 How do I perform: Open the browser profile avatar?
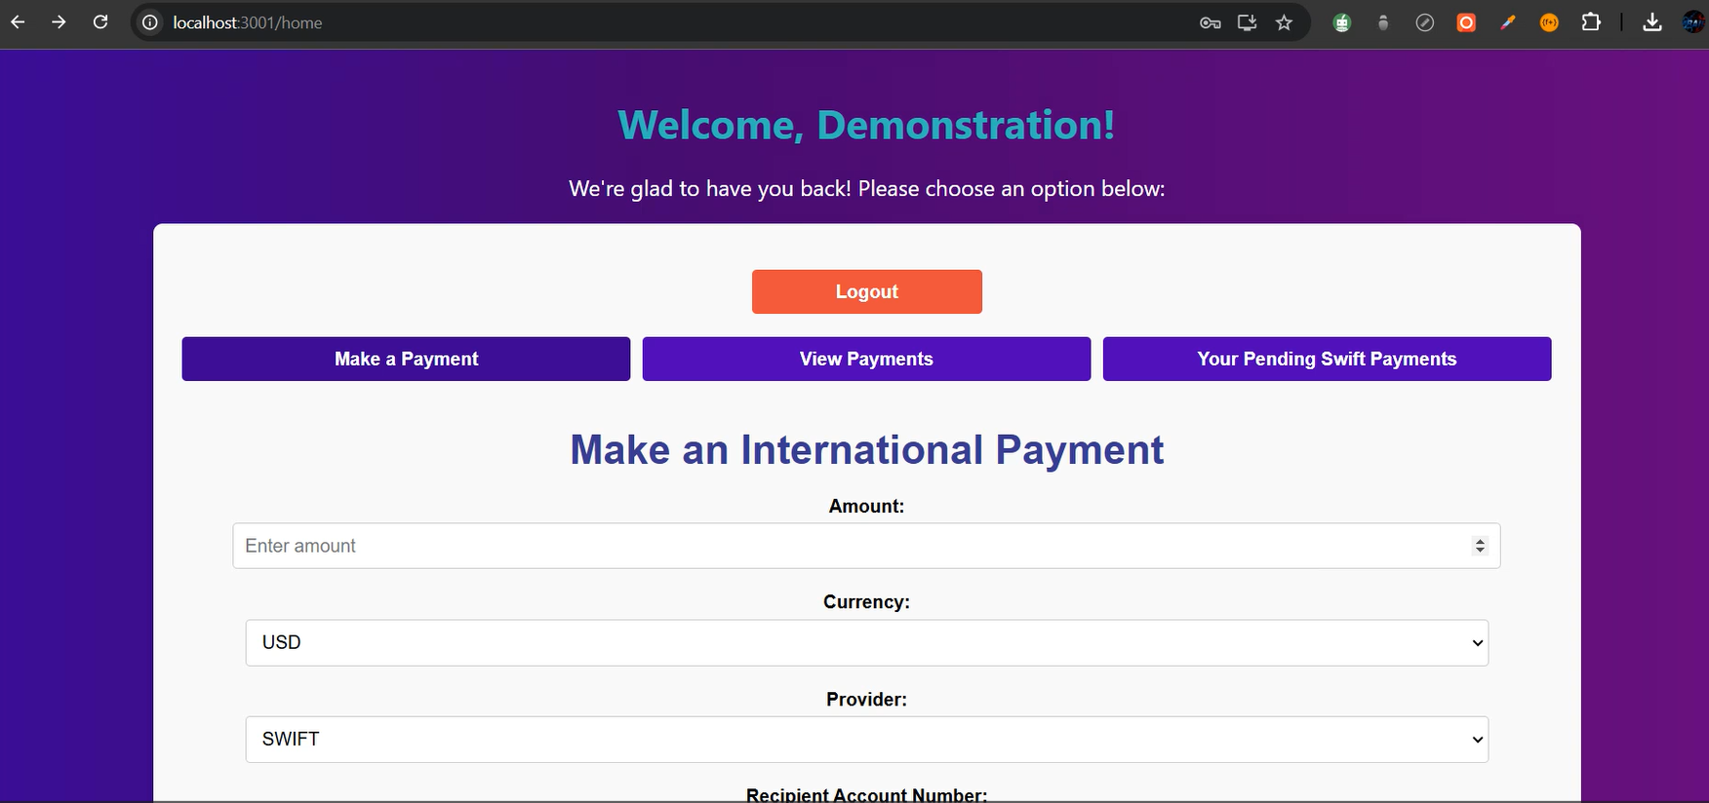pos(1693,22)
